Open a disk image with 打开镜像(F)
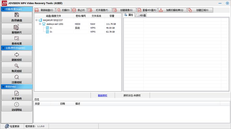Screen dimensions: 231x129 (x=90, y=10)
